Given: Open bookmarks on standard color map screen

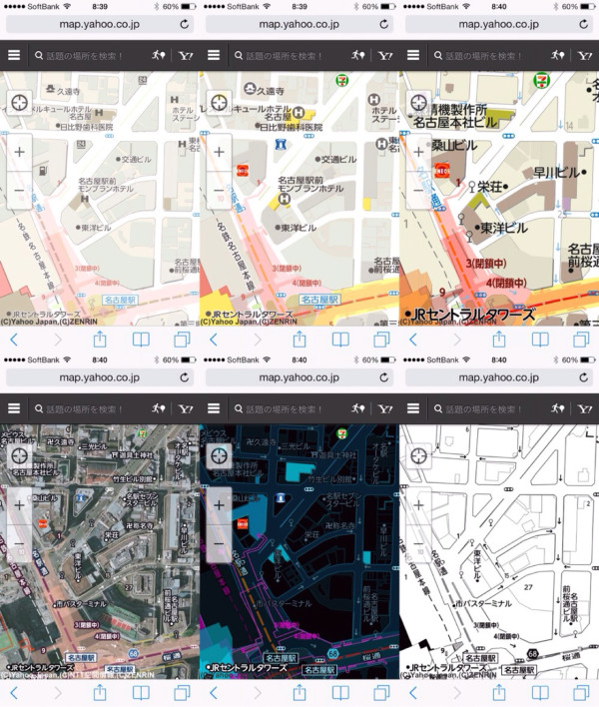Looking at the screenshot, I should click(340, 340).
